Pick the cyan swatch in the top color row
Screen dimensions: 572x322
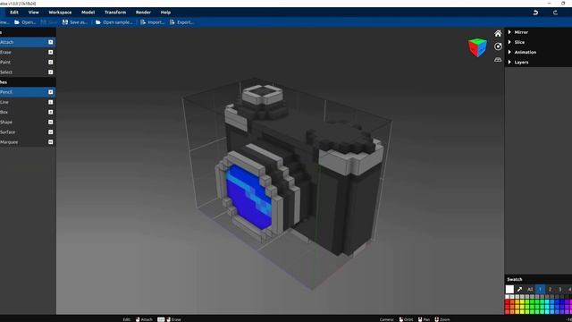[x=547, y=302]
